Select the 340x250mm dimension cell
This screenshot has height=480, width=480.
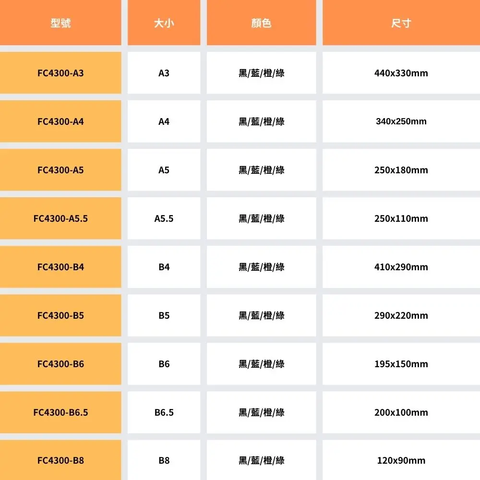[x=401, y=121]
